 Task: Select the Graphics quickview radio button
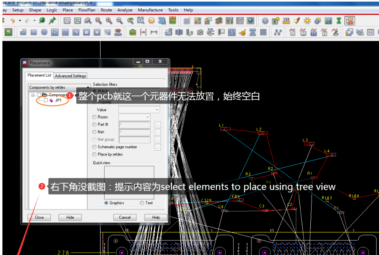tap(106, 203)
